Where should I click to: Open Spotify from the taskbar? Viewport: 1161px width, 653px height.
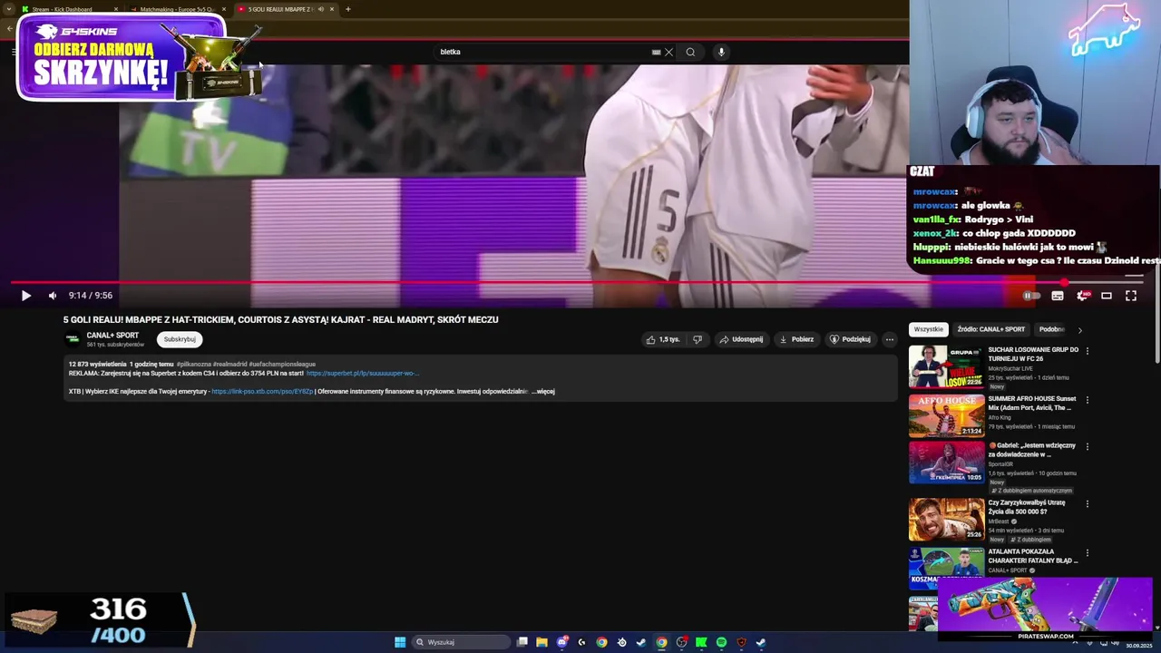(x=721, y=642)
